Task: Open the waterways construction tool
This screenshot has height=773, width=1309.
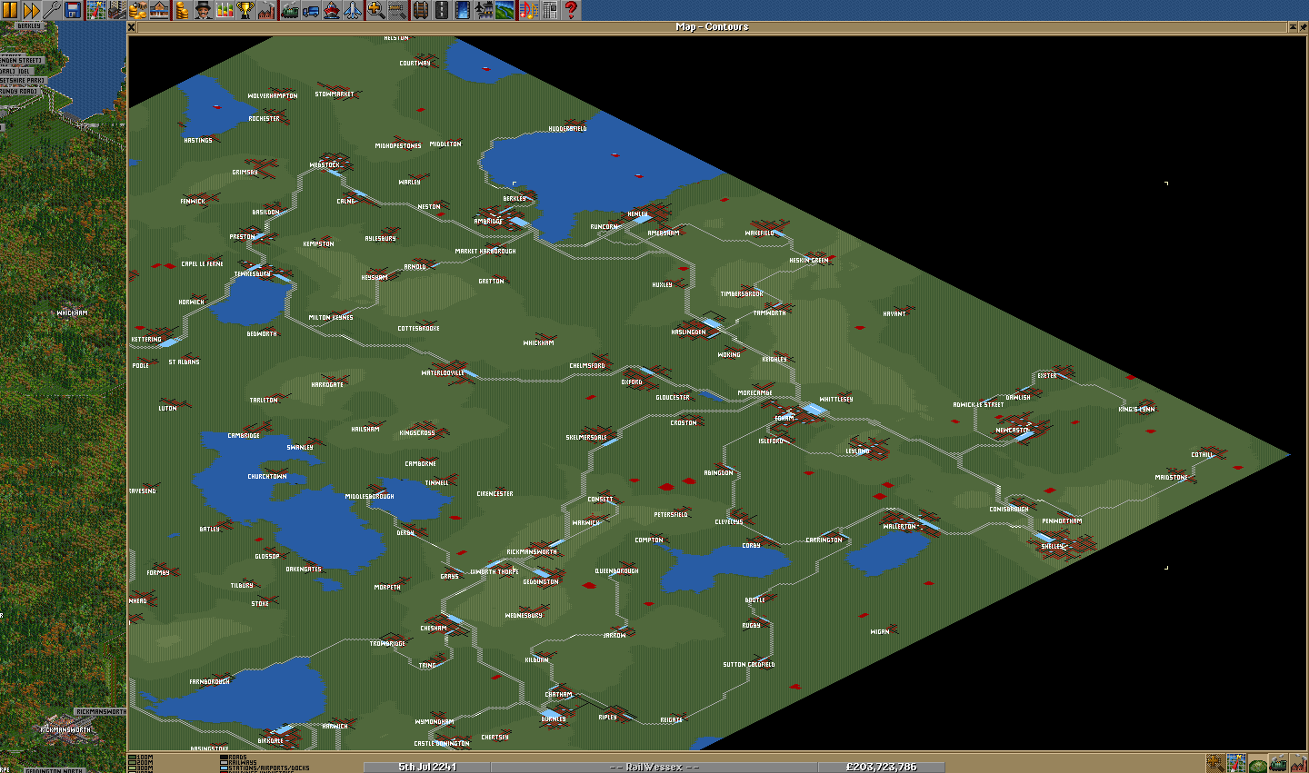Action: [x=462, y=10]
